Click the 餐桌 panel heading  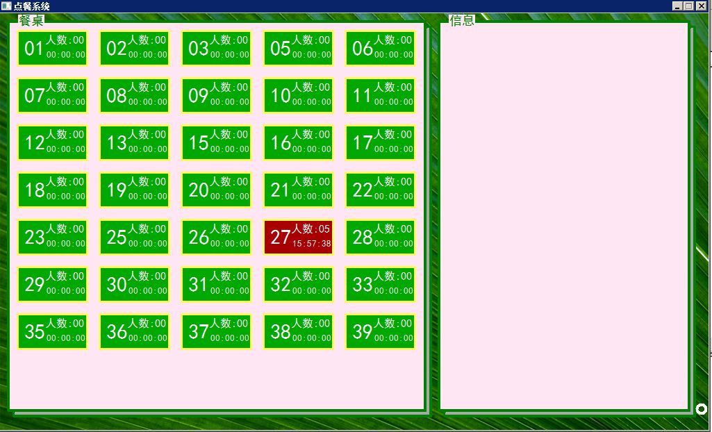pos(31,21)
